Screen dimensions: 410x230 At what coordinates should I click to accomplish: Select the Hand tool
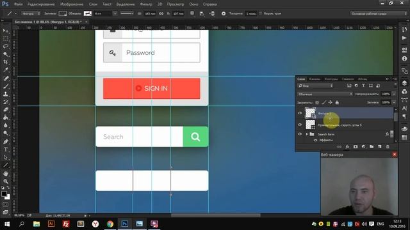(x=6, y=173)
